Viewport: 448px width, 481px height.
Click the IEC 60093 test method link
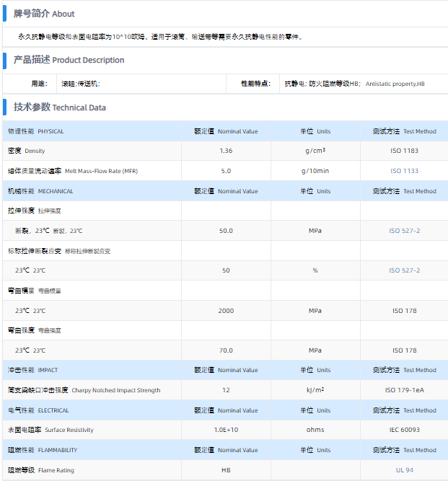coord(404,430)
